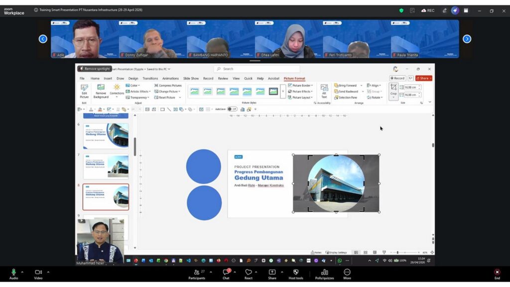Switch to the Slide Show tab
Screen dimensions: 510x287
point(191,78)
